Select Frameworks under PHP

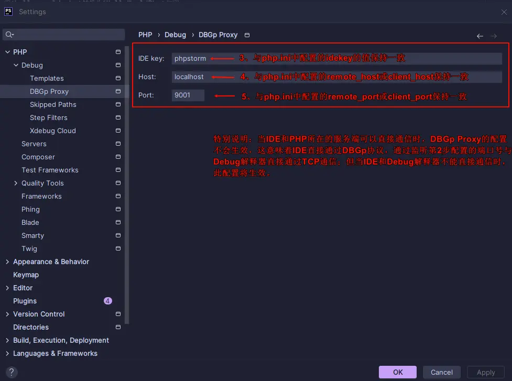(x=41, y=196)
